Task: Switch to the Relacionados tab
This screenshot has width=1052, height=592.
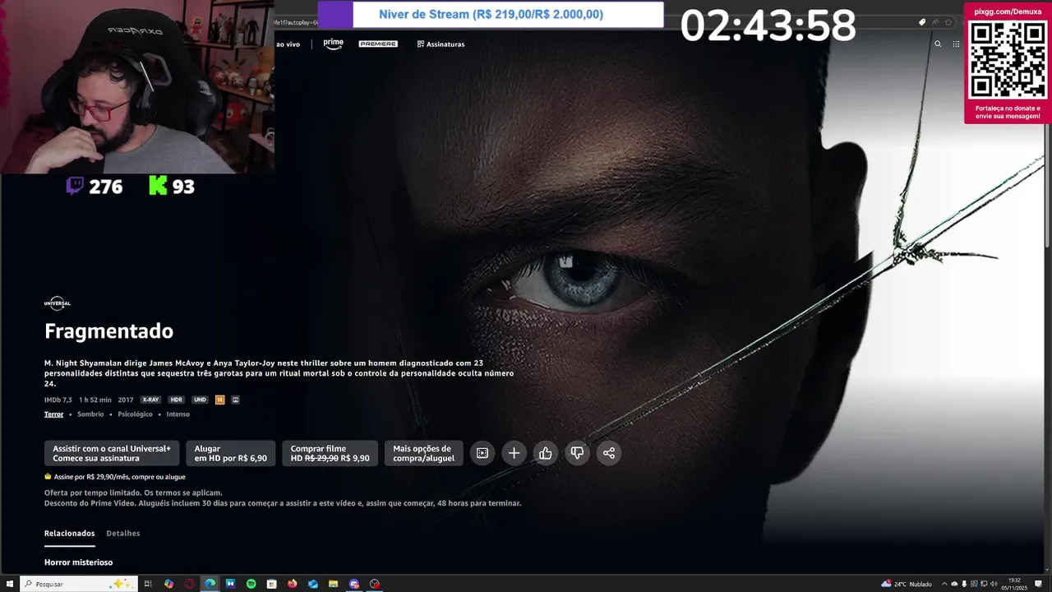Action: [69, 534]
